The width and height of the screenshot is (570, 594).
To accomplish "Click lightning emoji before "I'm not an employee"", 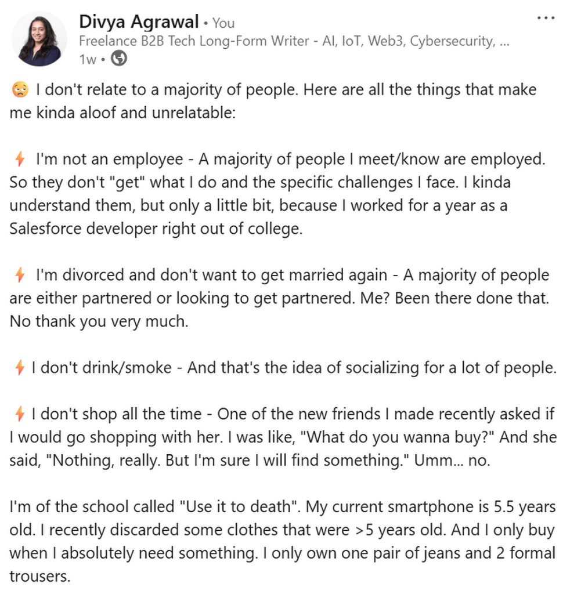I will 19,158.
